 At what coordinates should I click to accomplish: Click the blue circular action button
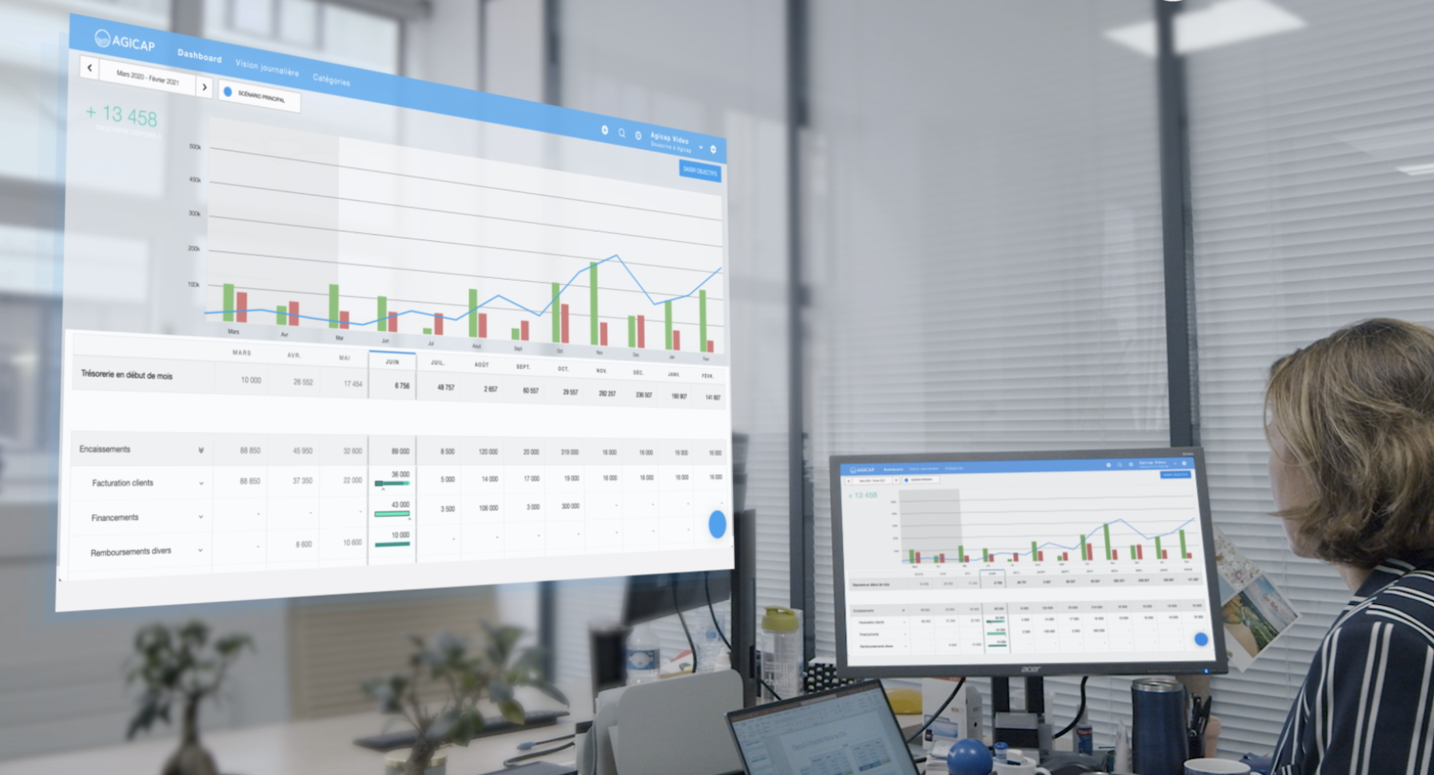(718, 525)
